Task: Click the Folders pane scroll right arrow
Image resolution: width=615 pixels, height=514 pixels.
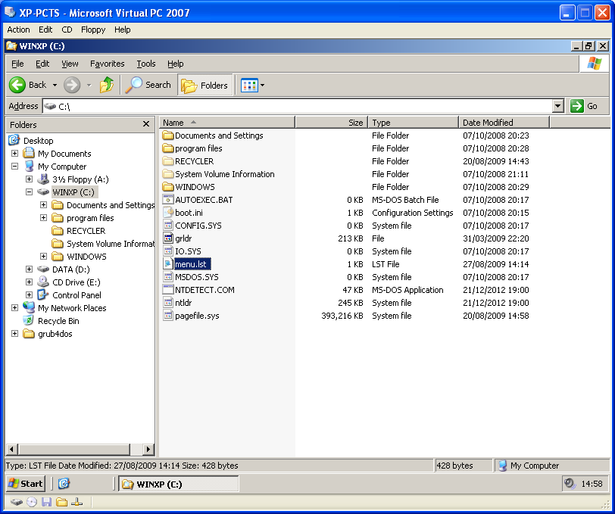Action: [x=148, y=450]
